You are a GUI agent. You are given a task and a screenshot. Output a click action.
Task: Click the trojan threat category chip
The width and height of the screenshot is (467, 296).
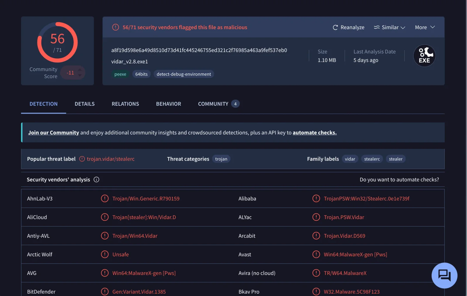(221, 159)
